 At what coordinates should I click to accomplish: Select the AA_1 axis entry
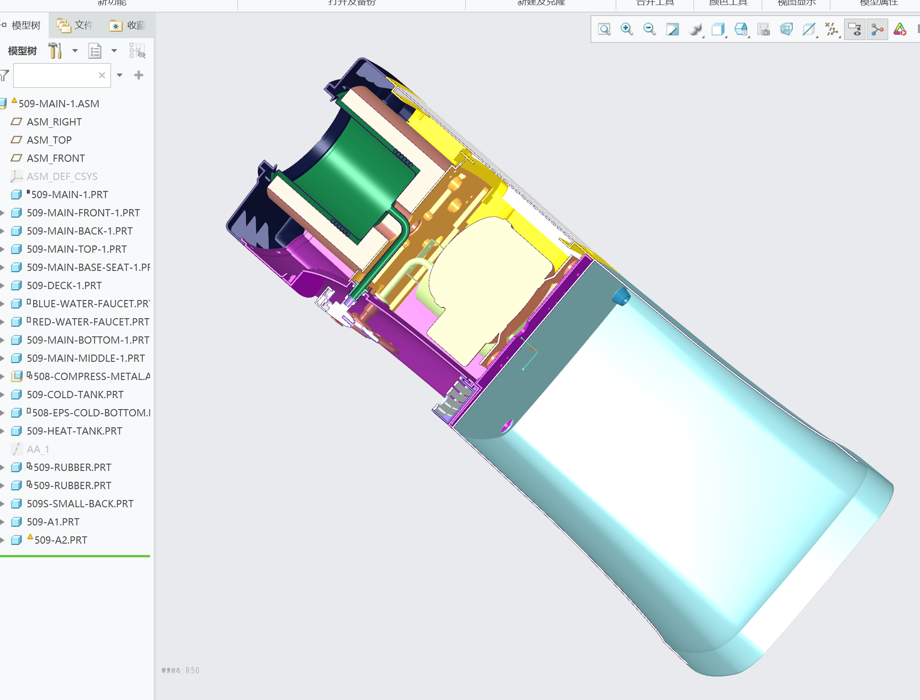[38, 449]
